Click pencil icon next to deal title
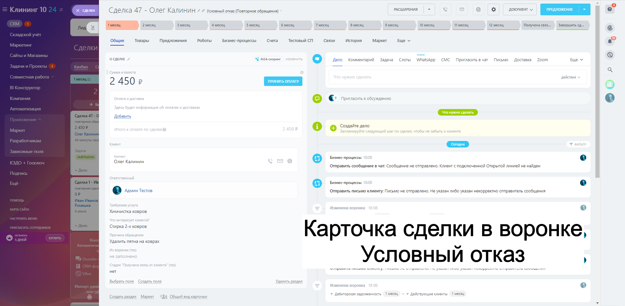 pos(199,11)
